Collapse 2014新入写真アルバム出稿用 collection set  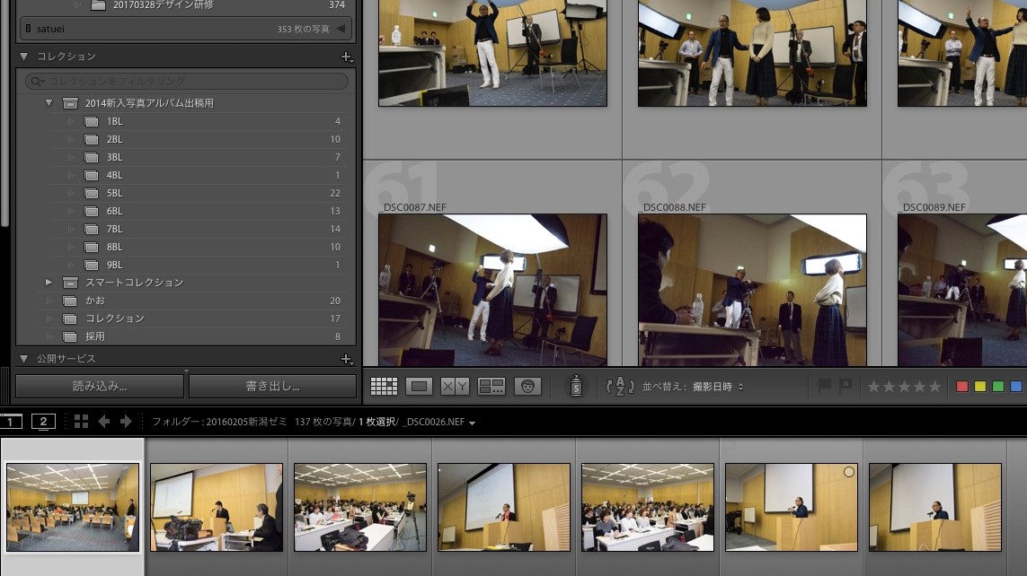49,102
